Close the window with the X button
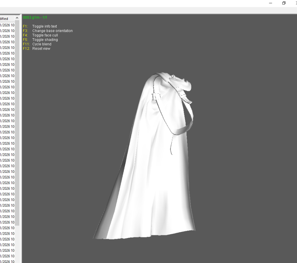 tap(296, 3)
